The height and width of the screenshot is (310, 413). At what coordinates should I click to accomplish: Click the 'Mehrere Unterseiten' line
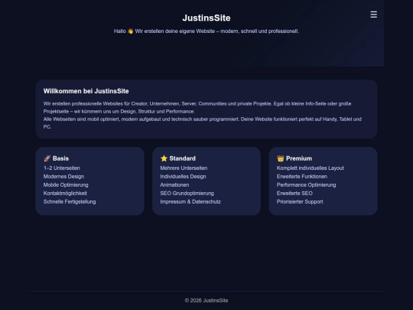tap(184, 168)
